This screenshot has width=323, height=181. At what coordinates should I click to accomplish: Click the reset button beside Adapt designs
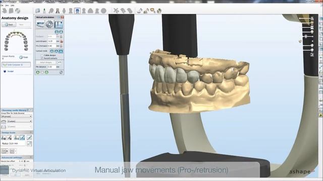pyautogui.click(x=60, y=62)
